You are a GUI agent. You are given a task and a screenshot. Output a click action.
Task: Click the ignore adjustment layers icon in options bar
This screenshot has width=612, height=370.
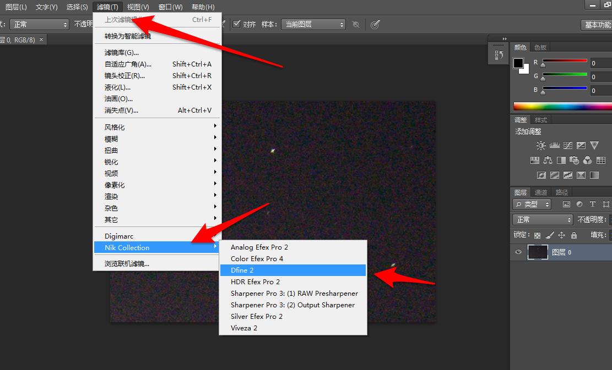pyautogui.click(x=356, y=25)
